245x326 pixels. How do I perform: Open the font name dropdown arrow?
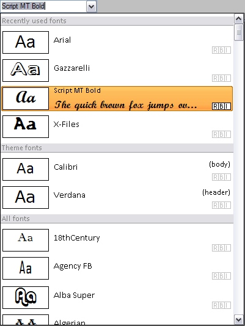pyautogui.click(x=91, y=6)
